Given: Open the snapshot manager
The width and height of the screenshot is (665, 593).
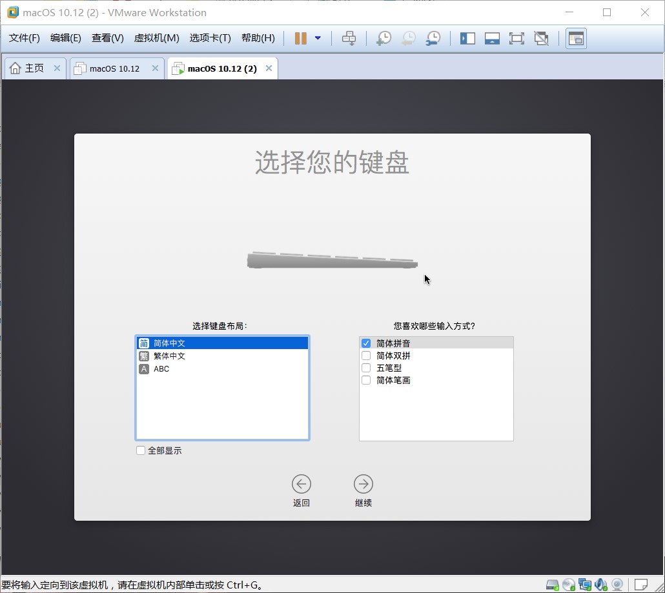Looking at the screenshot, I should point(433,38).
